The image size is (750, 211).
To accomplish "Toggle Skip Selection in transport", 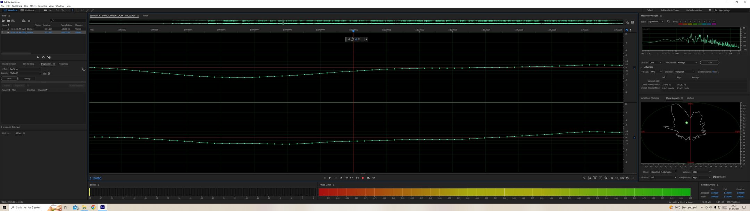I will click(x=374, y=178).
